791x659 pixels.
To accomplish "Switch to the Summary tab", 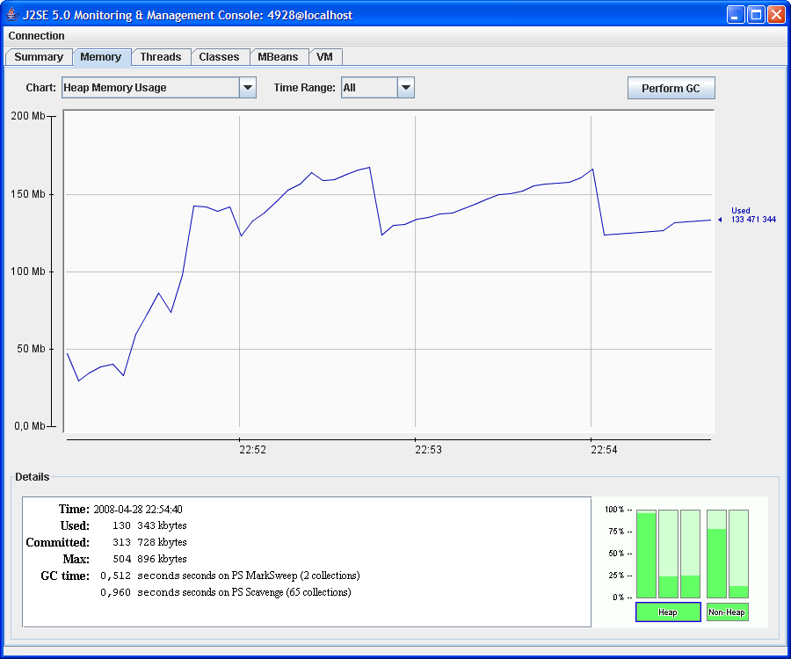I will pos(39,57).
